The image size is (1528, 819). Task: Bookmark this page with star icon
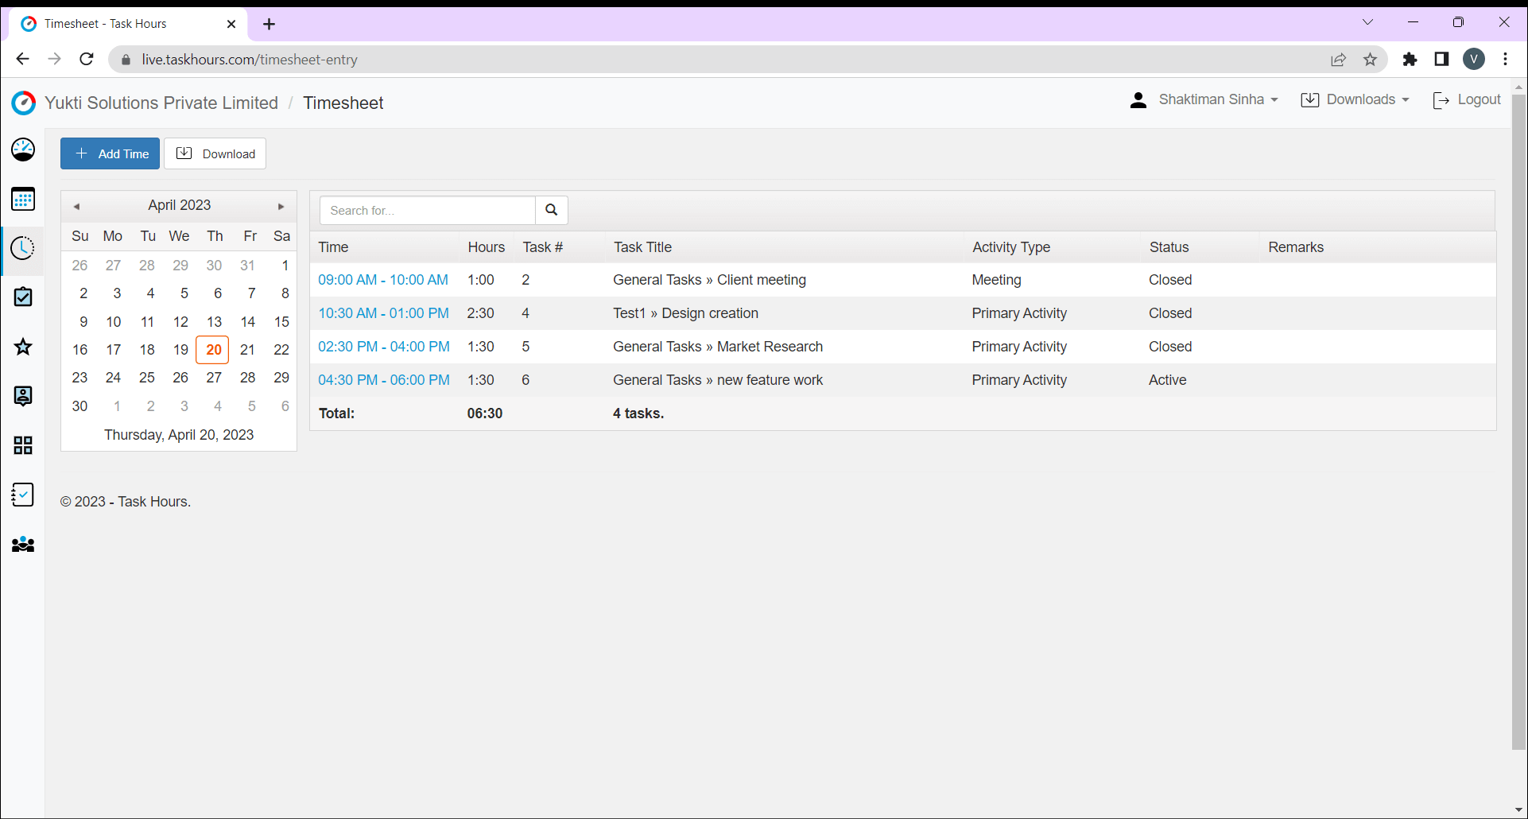1370,60
